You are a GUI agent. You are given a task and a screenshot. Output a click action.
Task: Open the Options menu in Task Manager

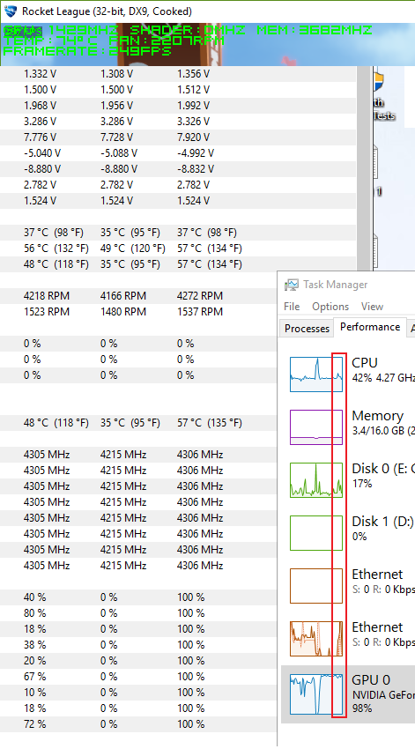330,306
